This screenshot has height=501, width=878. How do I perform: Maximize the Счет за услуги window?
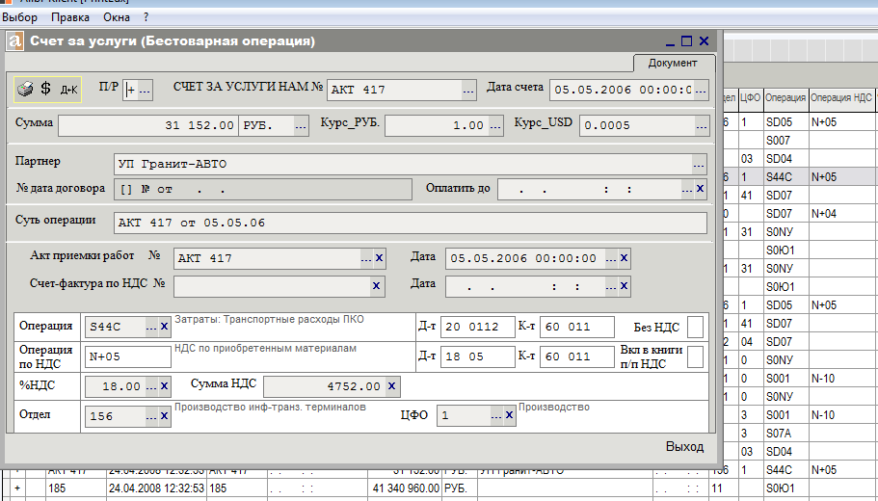point(686,40)
